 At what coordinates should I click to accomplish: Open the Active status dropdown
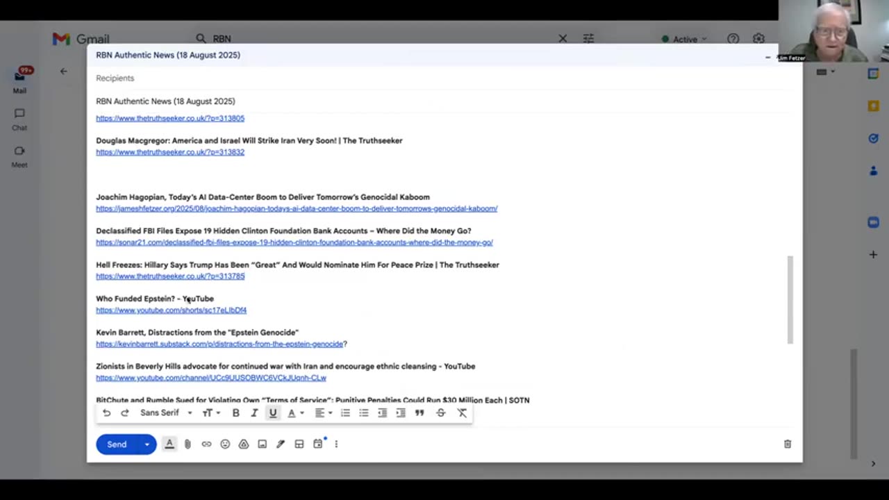(x=685, y=39)
